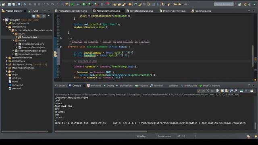The image size is (258, 145).
Task: Open the Problems tab
Action: pos(94,86)
